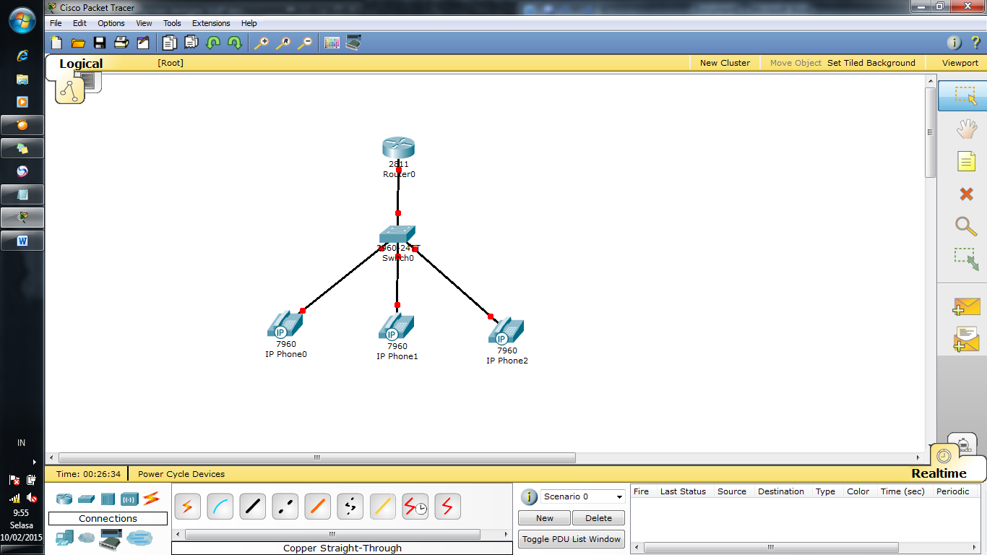
Task: Switch to the Realtime mode tab
Action: (x=939, y=473)
